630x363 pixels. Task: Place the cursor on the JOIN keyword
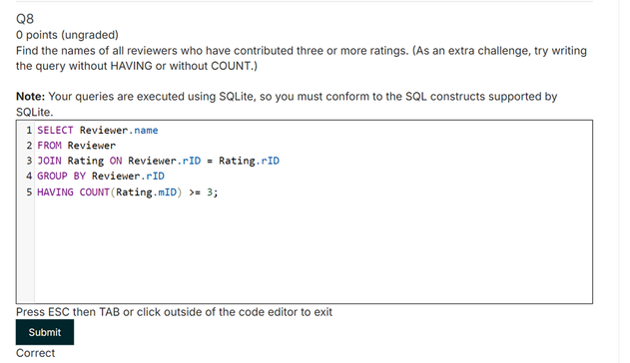[x=49, y=161]
